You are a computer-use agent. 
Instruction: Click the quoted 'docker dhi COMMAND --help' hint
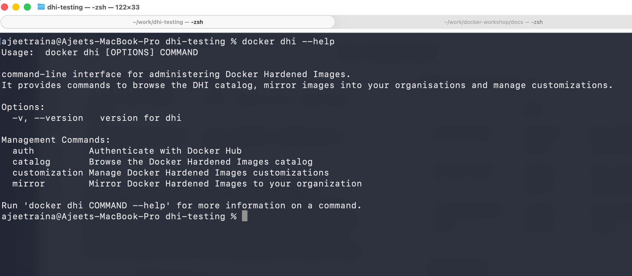[x=97, y=205]
